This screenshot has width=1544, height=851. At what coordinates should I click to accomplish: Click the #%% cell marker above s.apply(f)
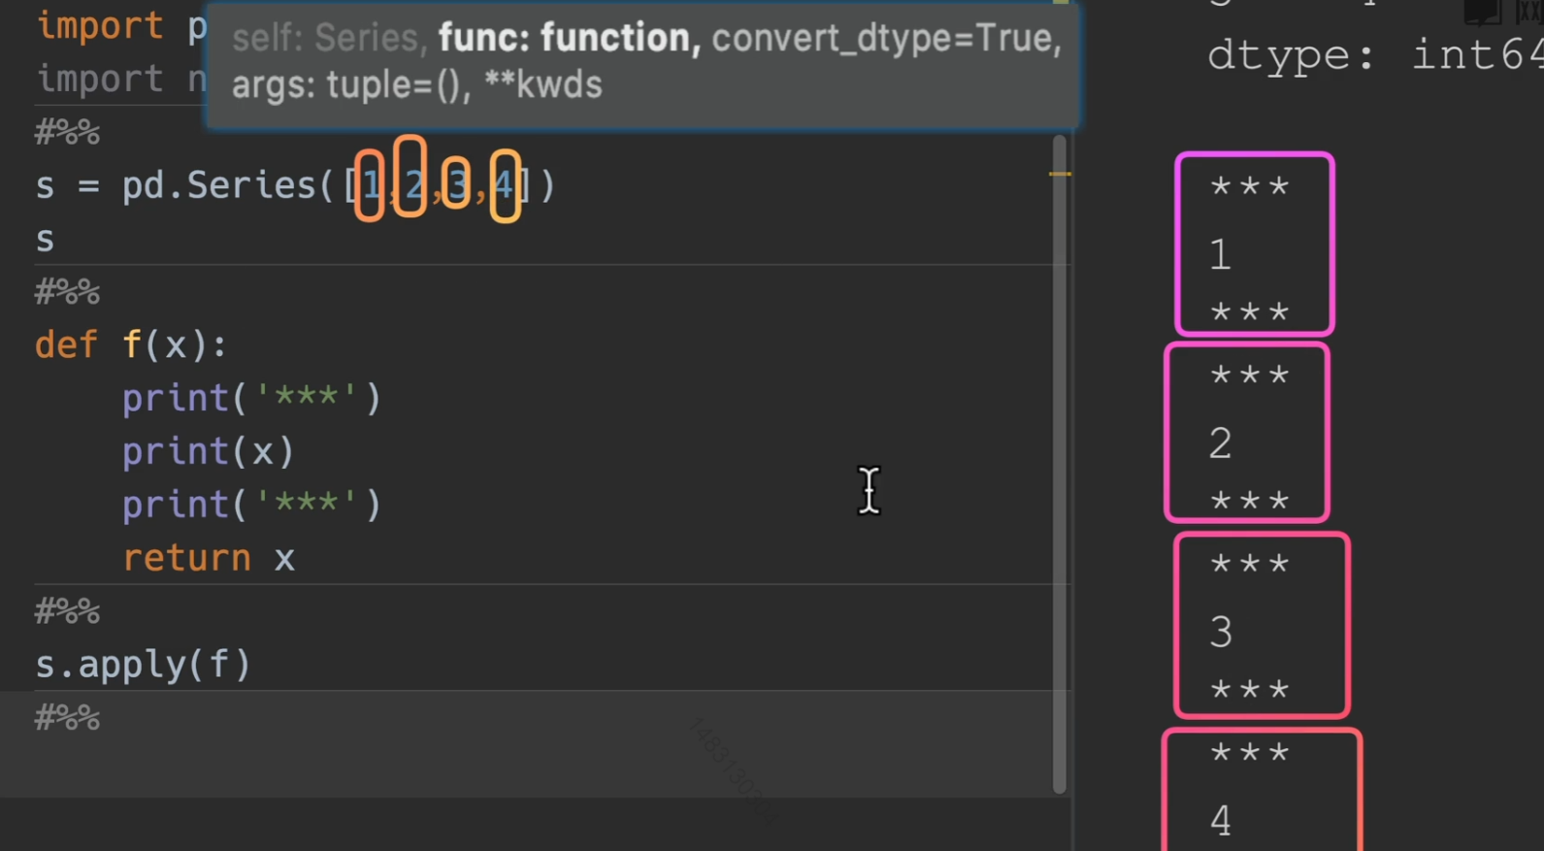(67, 611)
